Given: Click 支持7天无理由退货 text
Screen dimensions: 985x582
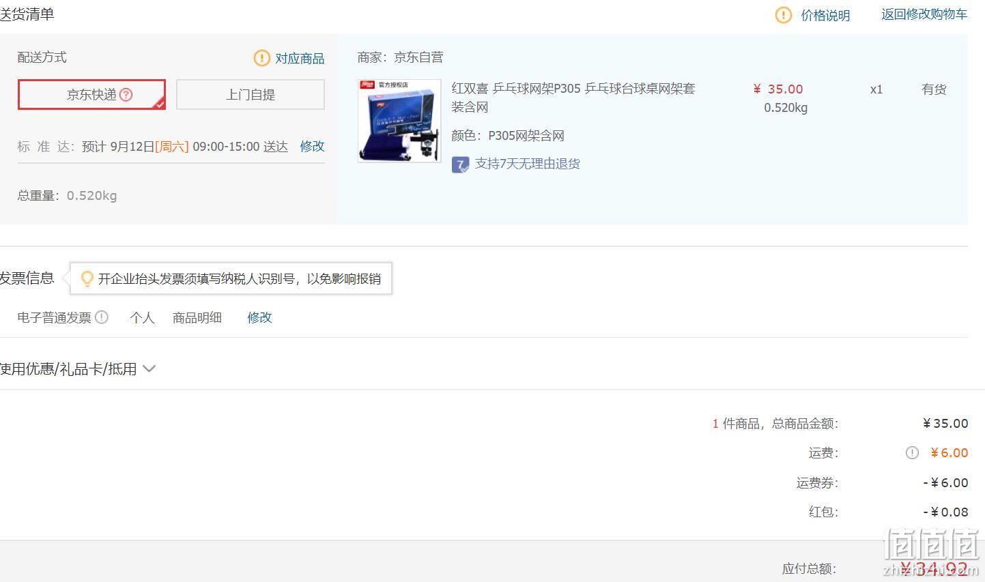Looking at the screenshot, I should tap(527, 164).
